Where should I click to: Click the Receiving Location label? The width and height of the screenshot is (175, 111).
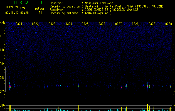click(65, 6)
